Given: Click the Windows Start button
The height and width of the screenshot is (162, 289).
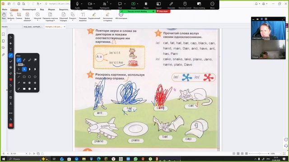Looking at the screenshot, I should point(3,159).
